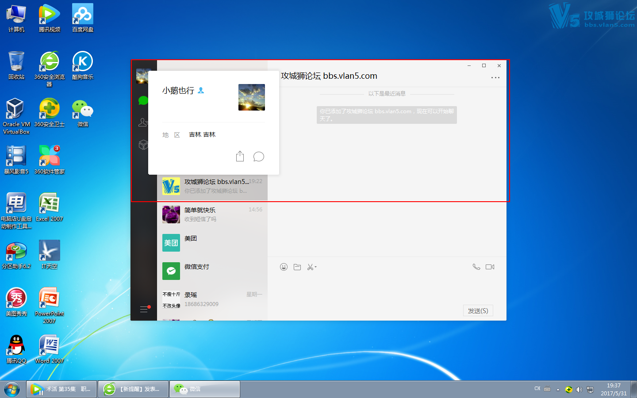Select the 简单就快乐 conversation
637x398 pixels.
tap(212, 214)
